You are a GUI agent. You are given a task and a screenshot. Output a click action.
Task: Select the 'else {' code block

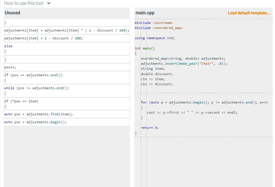click(67, 49)
